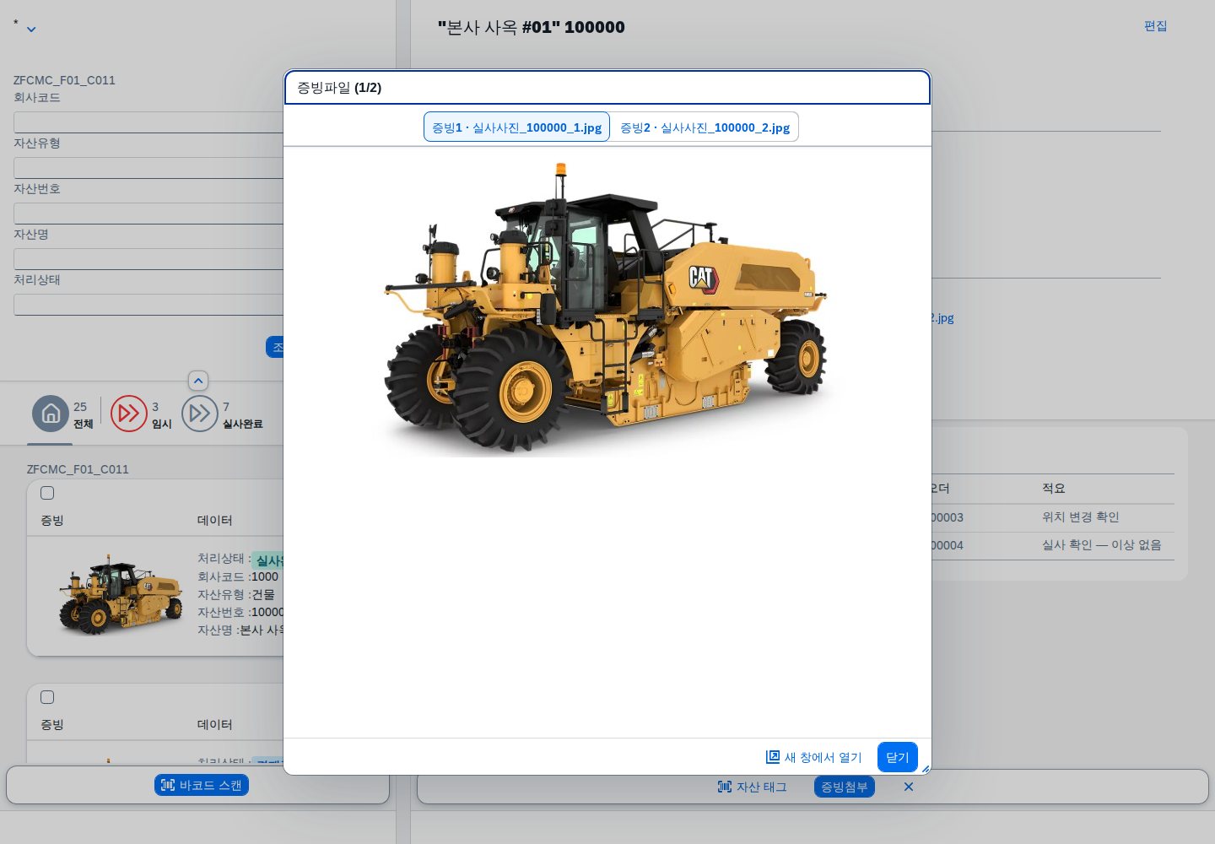Click the X icon beside 증빙첨부
The width and height of the screenshot is (1215, 844).
click(x=909, y=787)
